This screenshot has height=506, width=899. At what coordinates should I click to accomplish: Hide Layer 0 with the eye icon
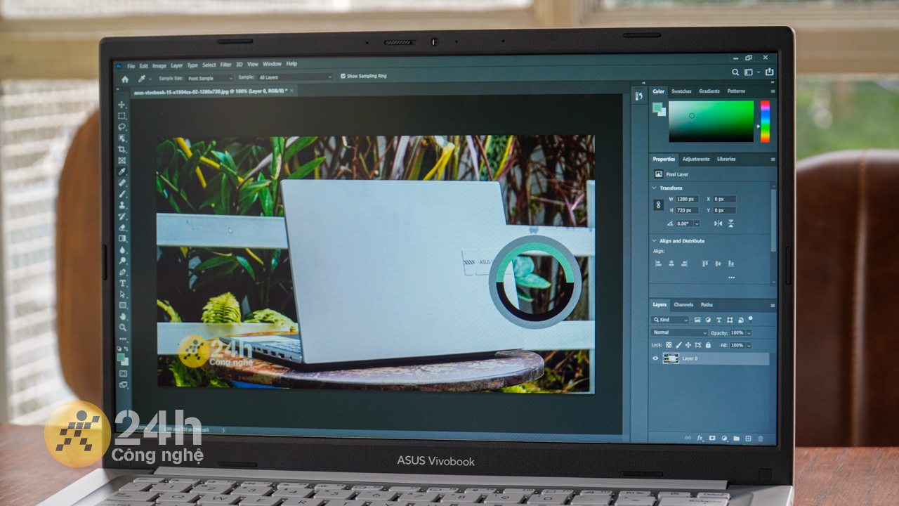coord(655,358)
